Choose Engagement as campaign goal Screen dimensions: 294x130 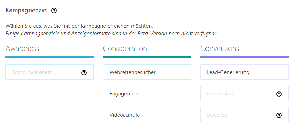tap(147, 93)
